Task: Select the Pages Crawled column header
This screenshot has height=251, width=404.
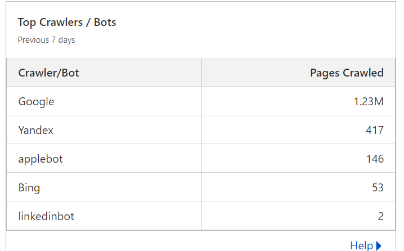Action: [x=347, y=73]
